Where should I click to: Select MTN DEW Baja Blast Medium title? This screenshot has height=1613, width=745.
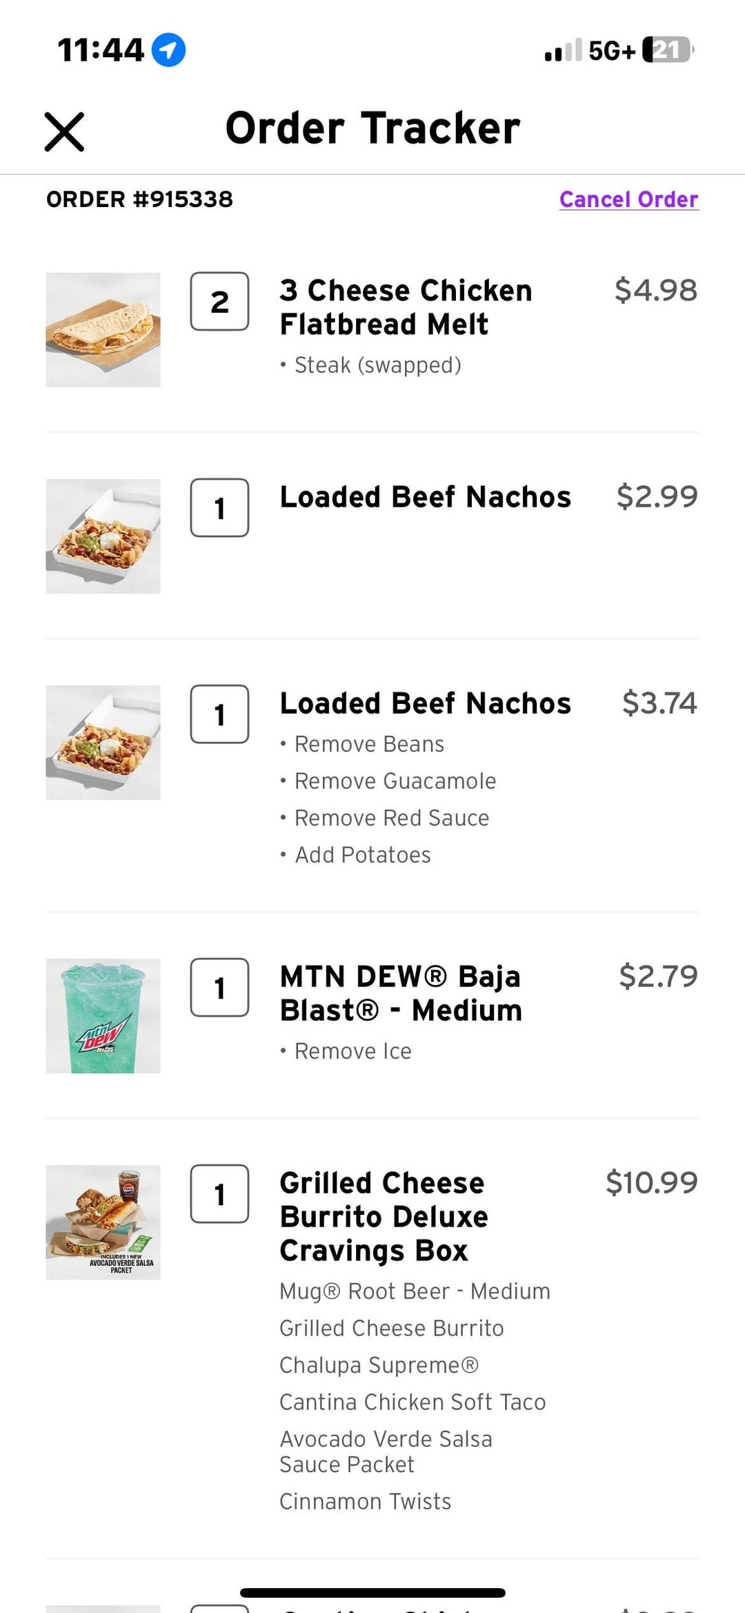pos(401,993)
